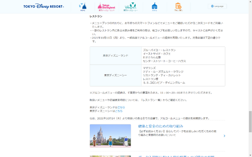
Task: Click the Language button
Action: (217, 6)
